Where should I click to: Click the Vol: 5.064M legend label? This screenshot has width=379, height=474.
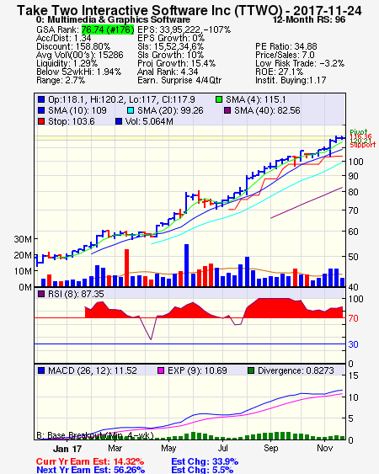point(149,121)
